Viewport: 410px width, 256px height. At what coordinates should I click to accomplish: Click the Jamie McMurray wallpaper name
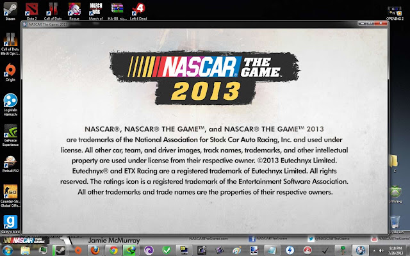[x=114, y=240]
